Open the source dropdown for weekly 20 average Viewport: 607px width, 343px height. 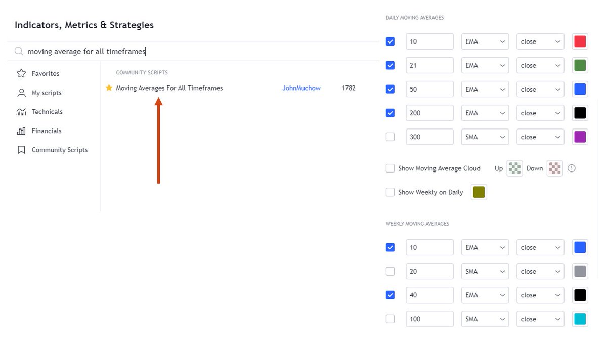(540, 271)
